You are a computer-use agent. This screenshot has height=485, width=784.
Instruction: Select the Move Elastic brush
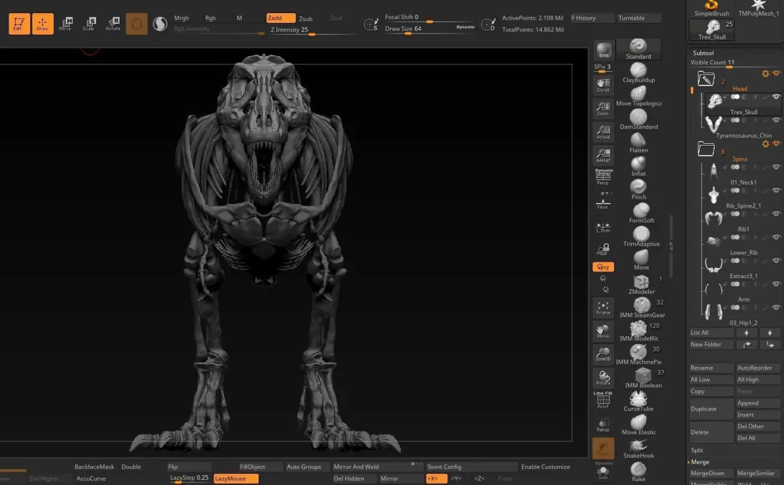pyautogui.click(x=638, y=426)
